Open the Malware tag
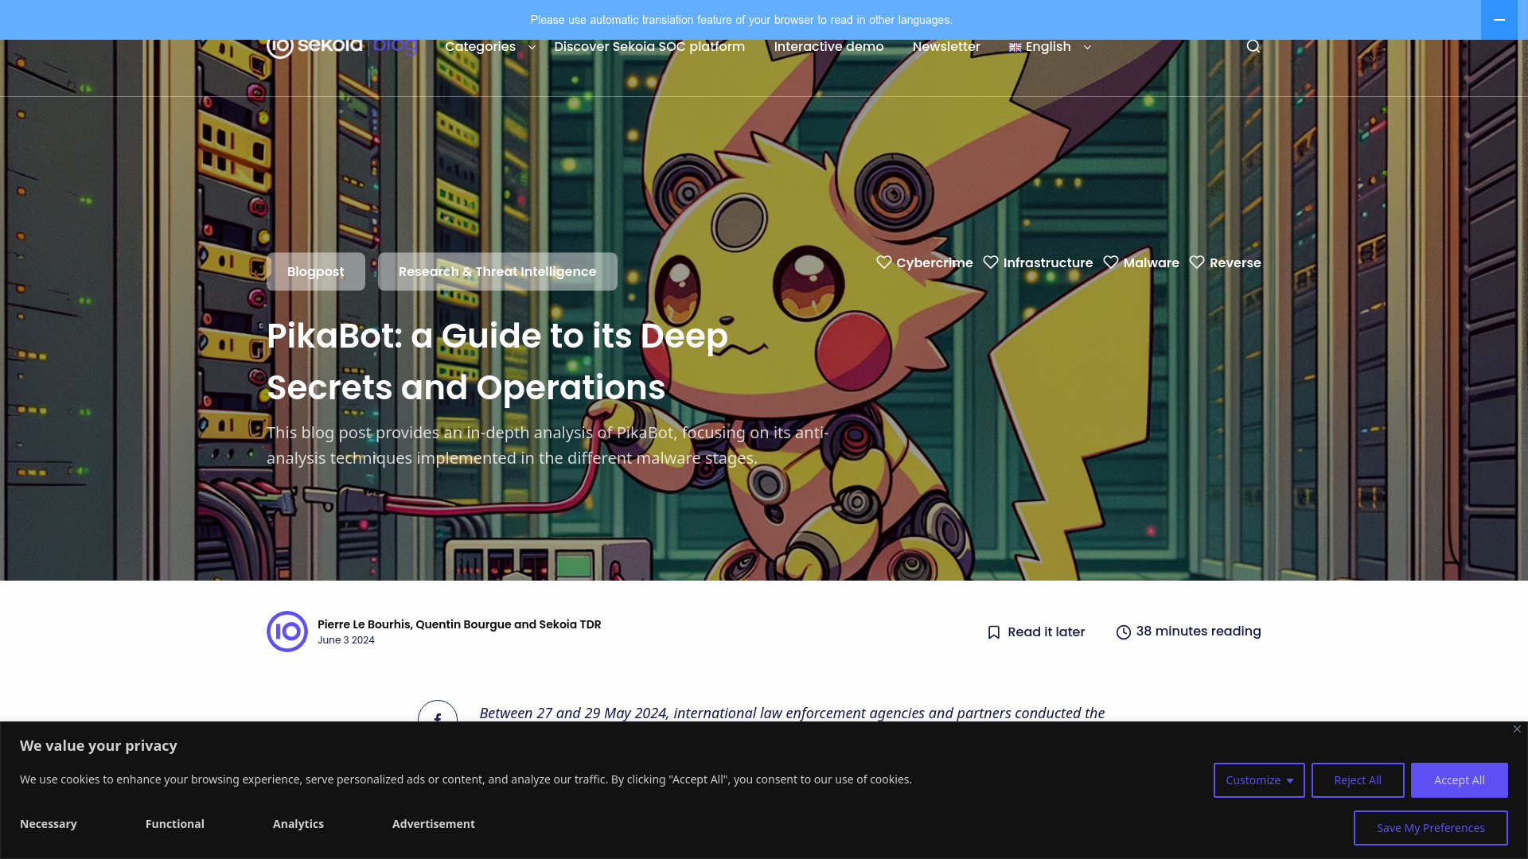 1152,263
